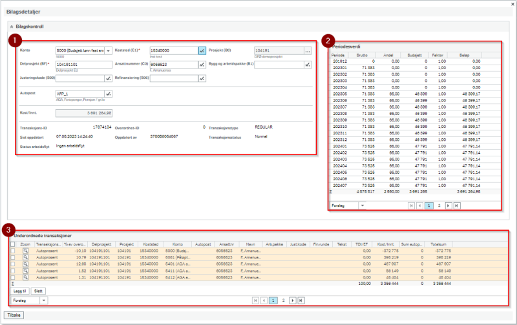
Task: Go to first page in Periodesverdi
Action: 411,205
